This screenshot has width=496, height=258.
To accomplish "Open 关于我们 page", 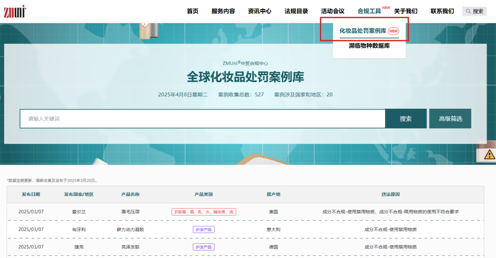I will 405,11.
